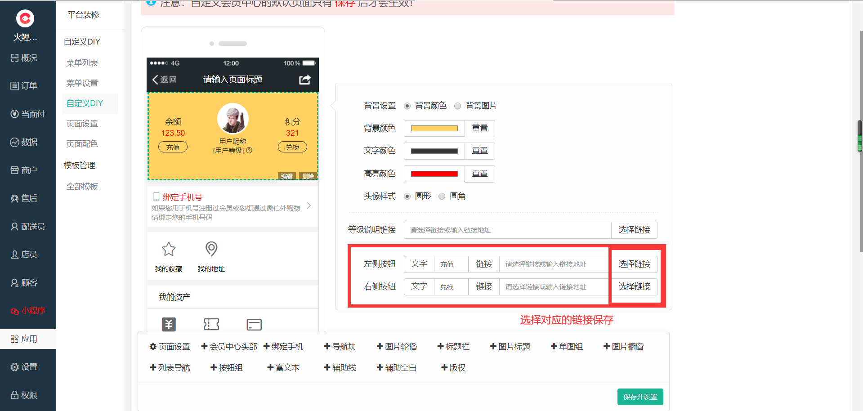Open 概况 overview in sidebar
The height and width of the screenshot is (411, 863).
click(x=24, y=58)
